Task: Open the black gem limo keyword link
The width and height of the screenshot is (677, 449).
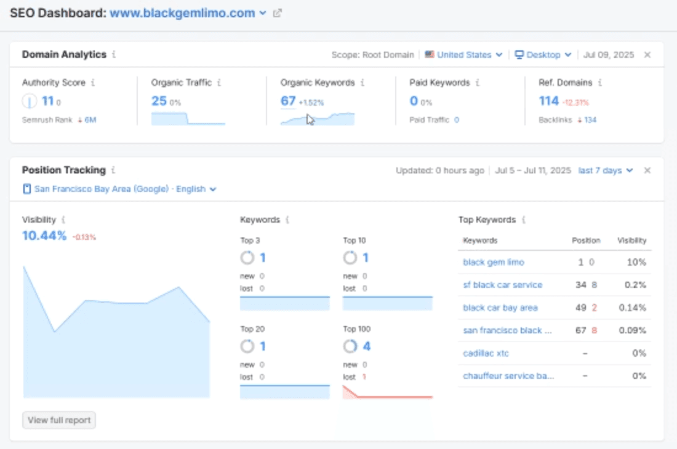Action: click(494, 262)
